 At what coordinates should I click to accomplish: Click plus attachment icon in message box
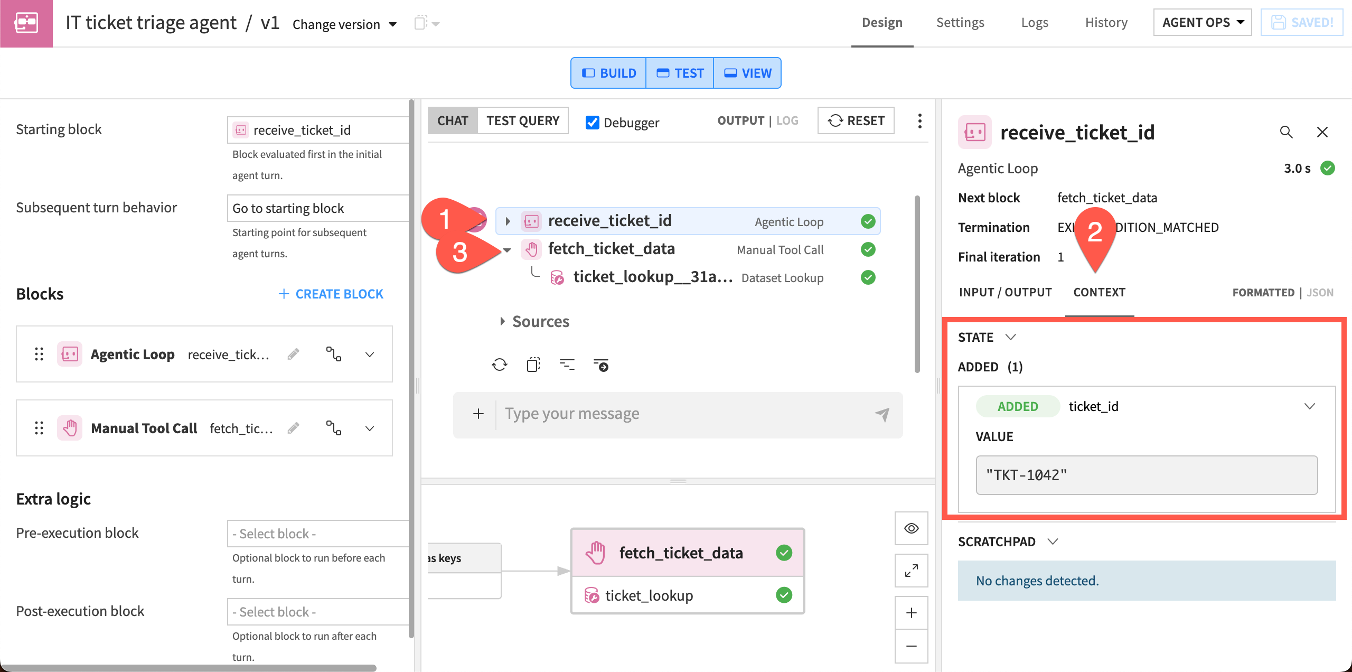[478, 414]
